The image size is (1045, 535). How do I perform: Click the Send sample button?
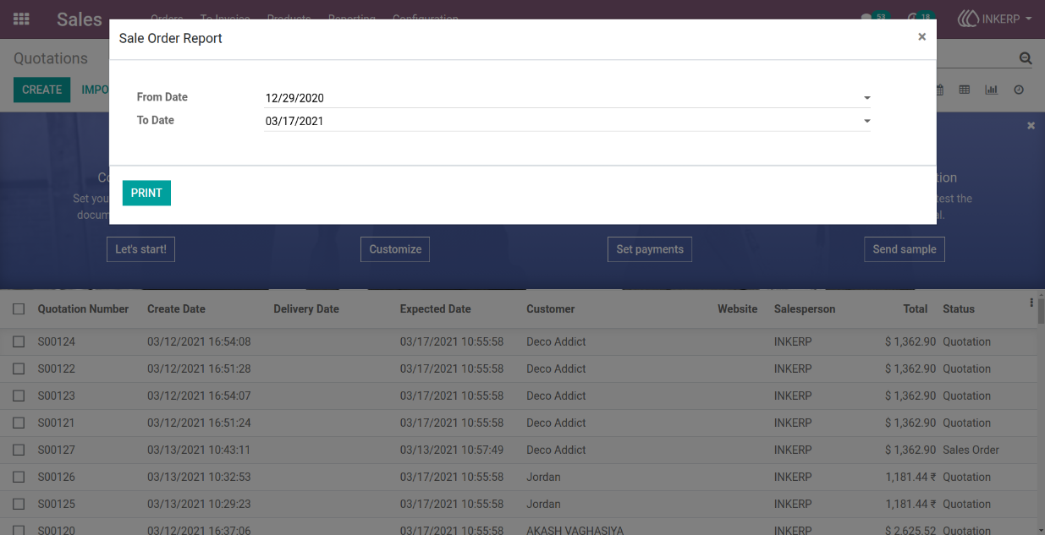tap(905, 249)
